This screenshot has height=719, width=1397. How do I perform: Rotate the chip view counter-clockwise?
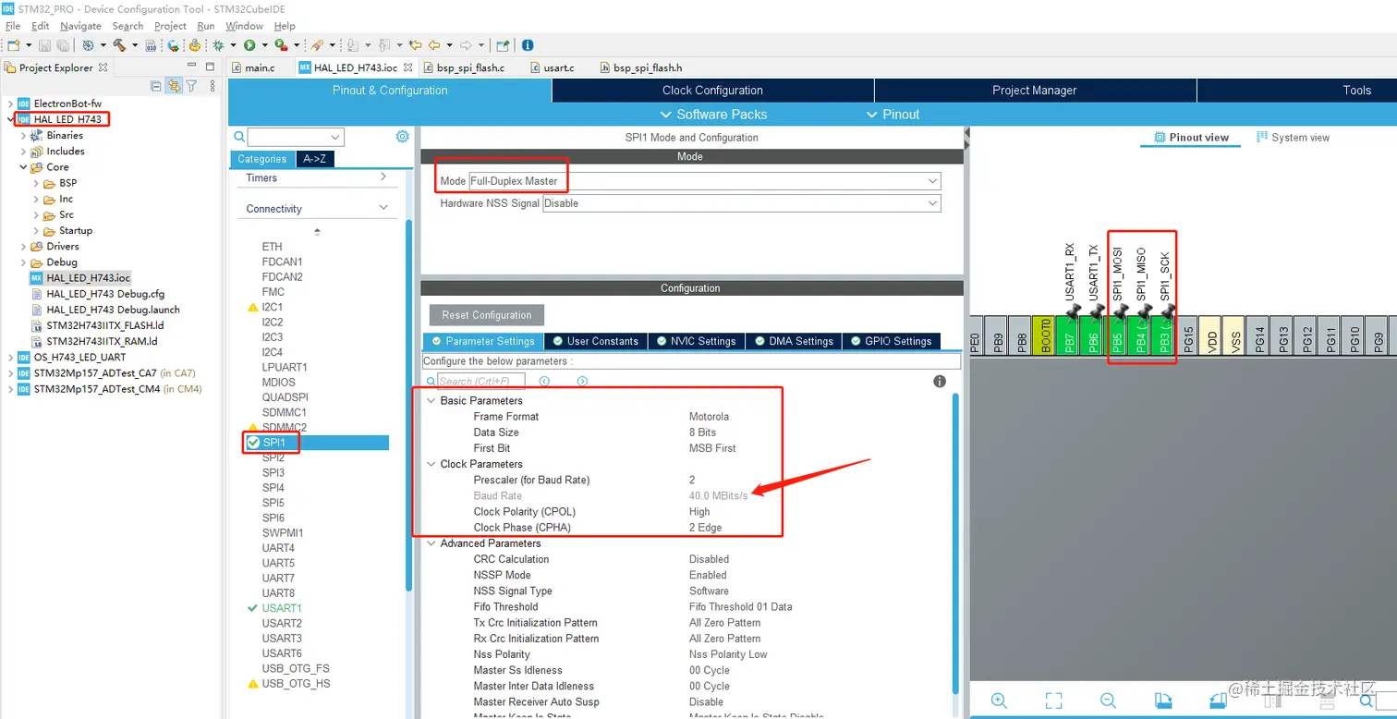(x=1218, y=701)
